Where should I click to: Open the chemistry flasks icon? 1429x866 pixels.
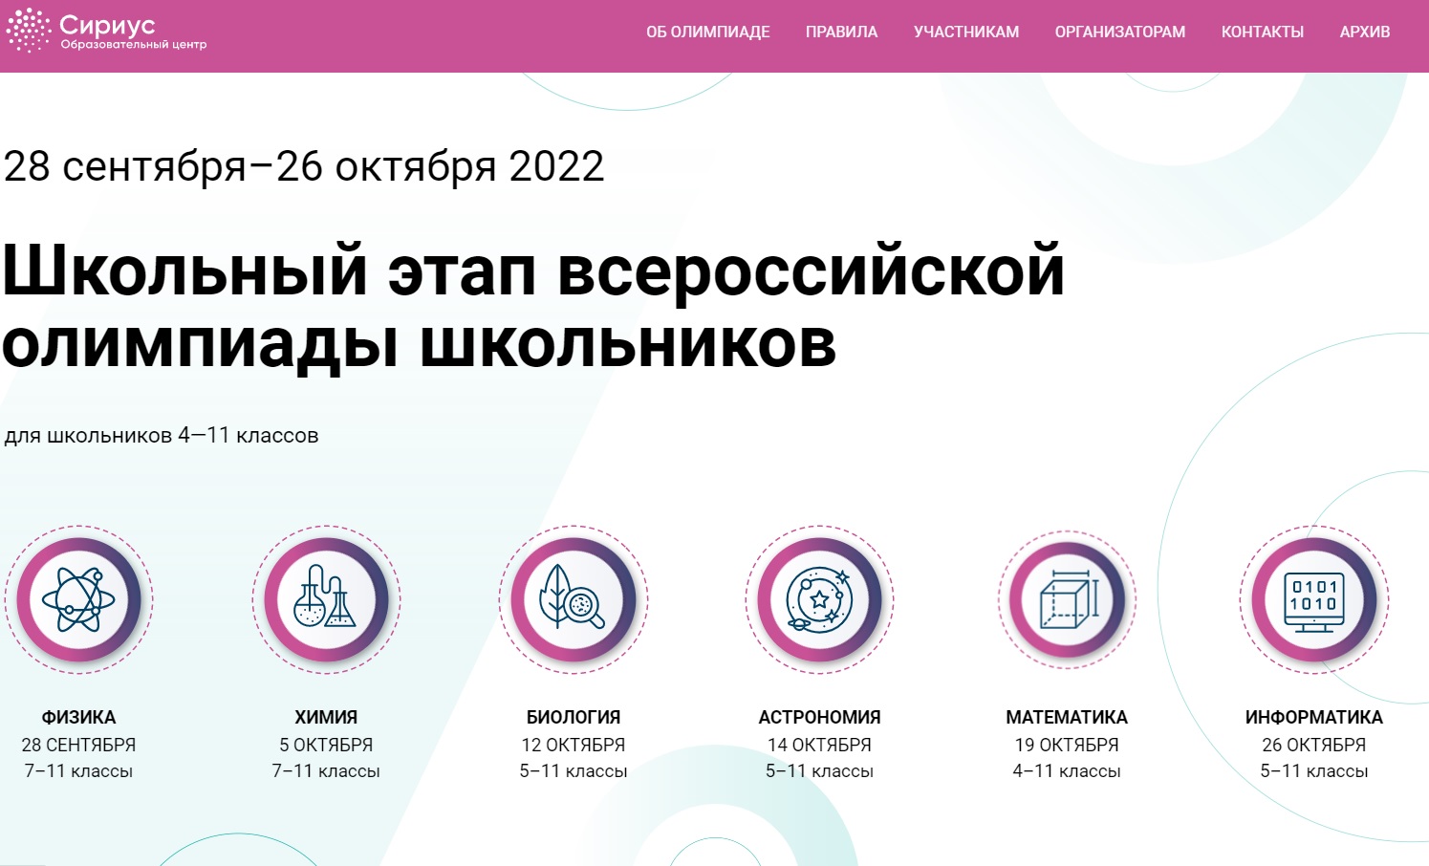point(326,600)
